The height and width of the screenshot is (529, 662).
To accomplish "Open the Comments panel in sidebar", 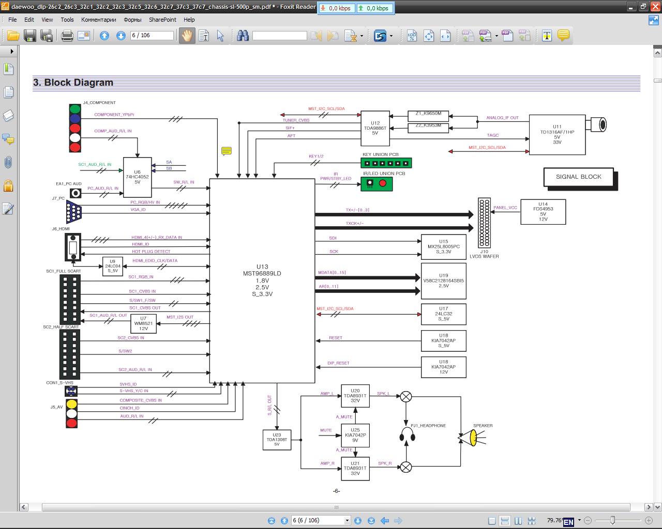I will point(8,138).
